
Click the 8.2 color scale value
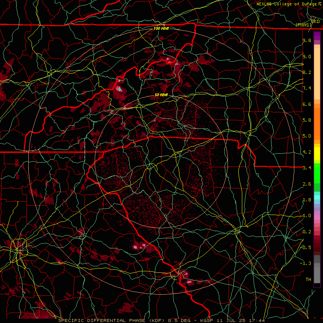tap(307, 72)
